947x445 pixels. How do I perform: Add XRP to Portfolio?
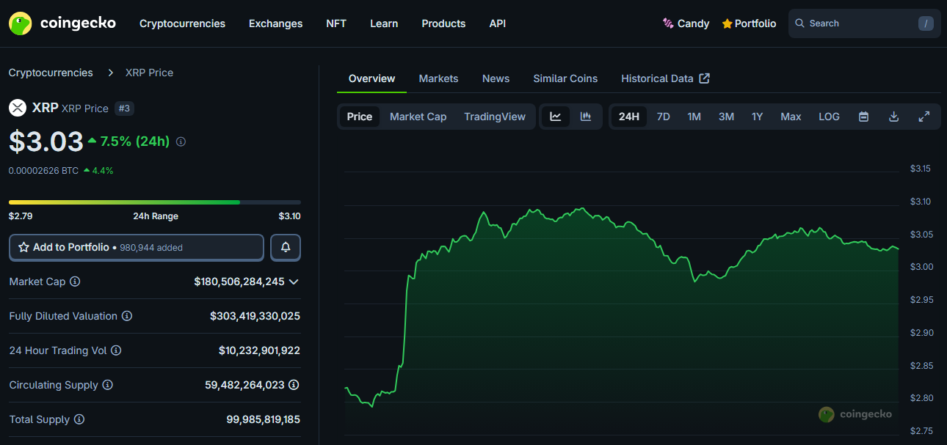(x=137, y=248)
